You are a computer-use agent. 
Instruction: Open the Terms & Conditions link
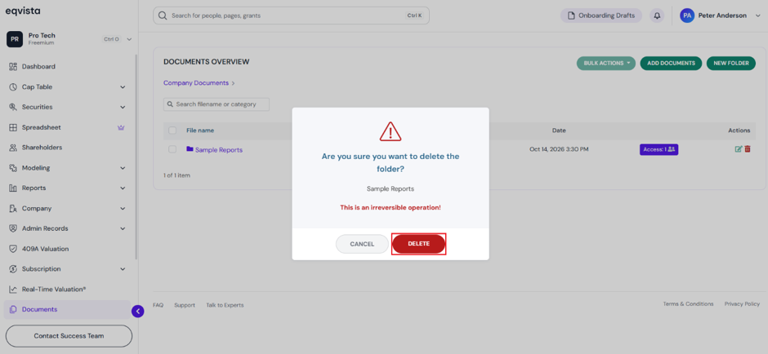(x=688, y=304)
